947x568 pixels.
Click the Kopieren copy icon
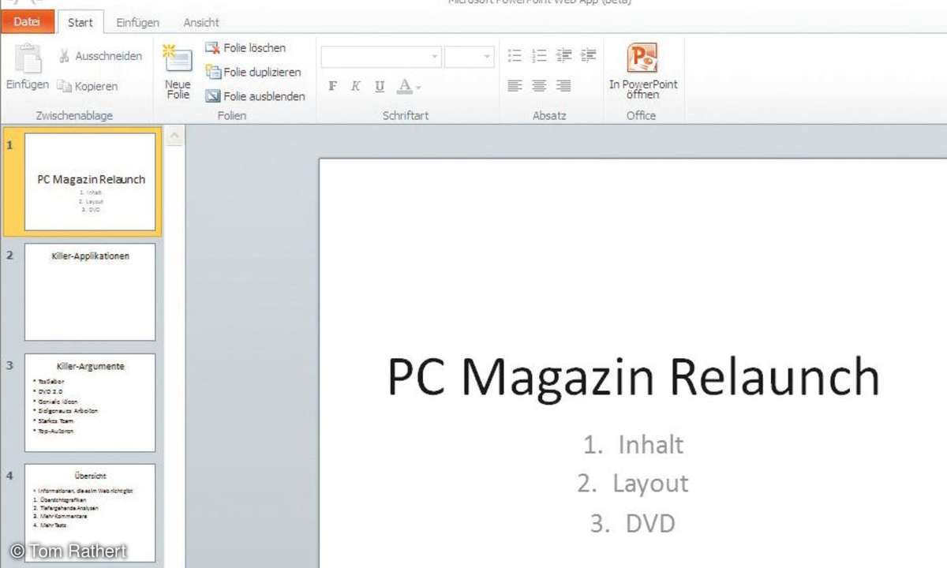[x=64, y=86]
